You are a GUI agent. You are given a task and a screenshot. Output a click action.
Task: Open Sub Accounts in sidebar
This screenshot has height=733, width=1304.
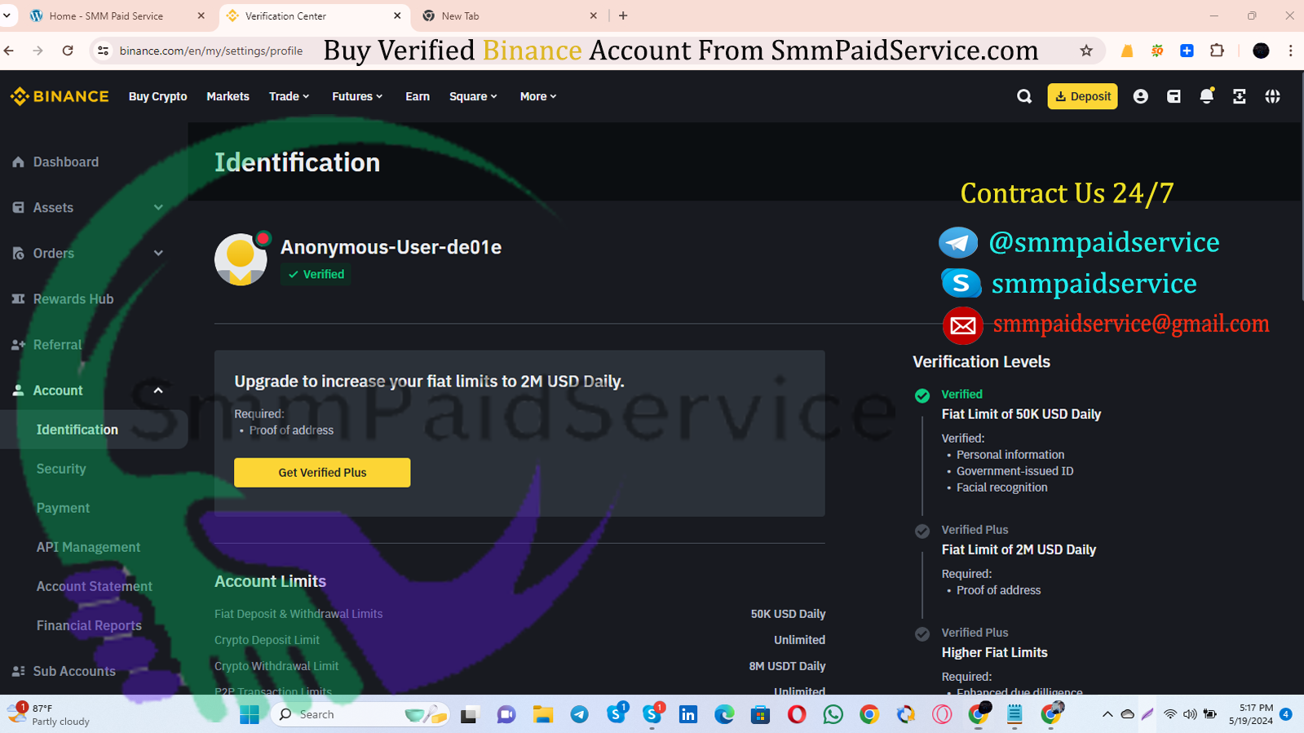[x=73, y=671]
